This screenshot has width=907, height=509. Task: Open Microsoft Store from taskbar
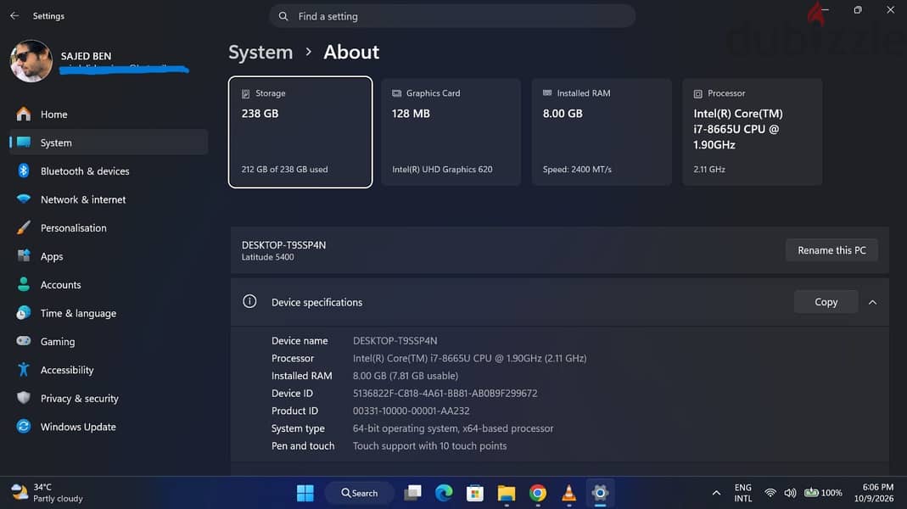[475, 493]
